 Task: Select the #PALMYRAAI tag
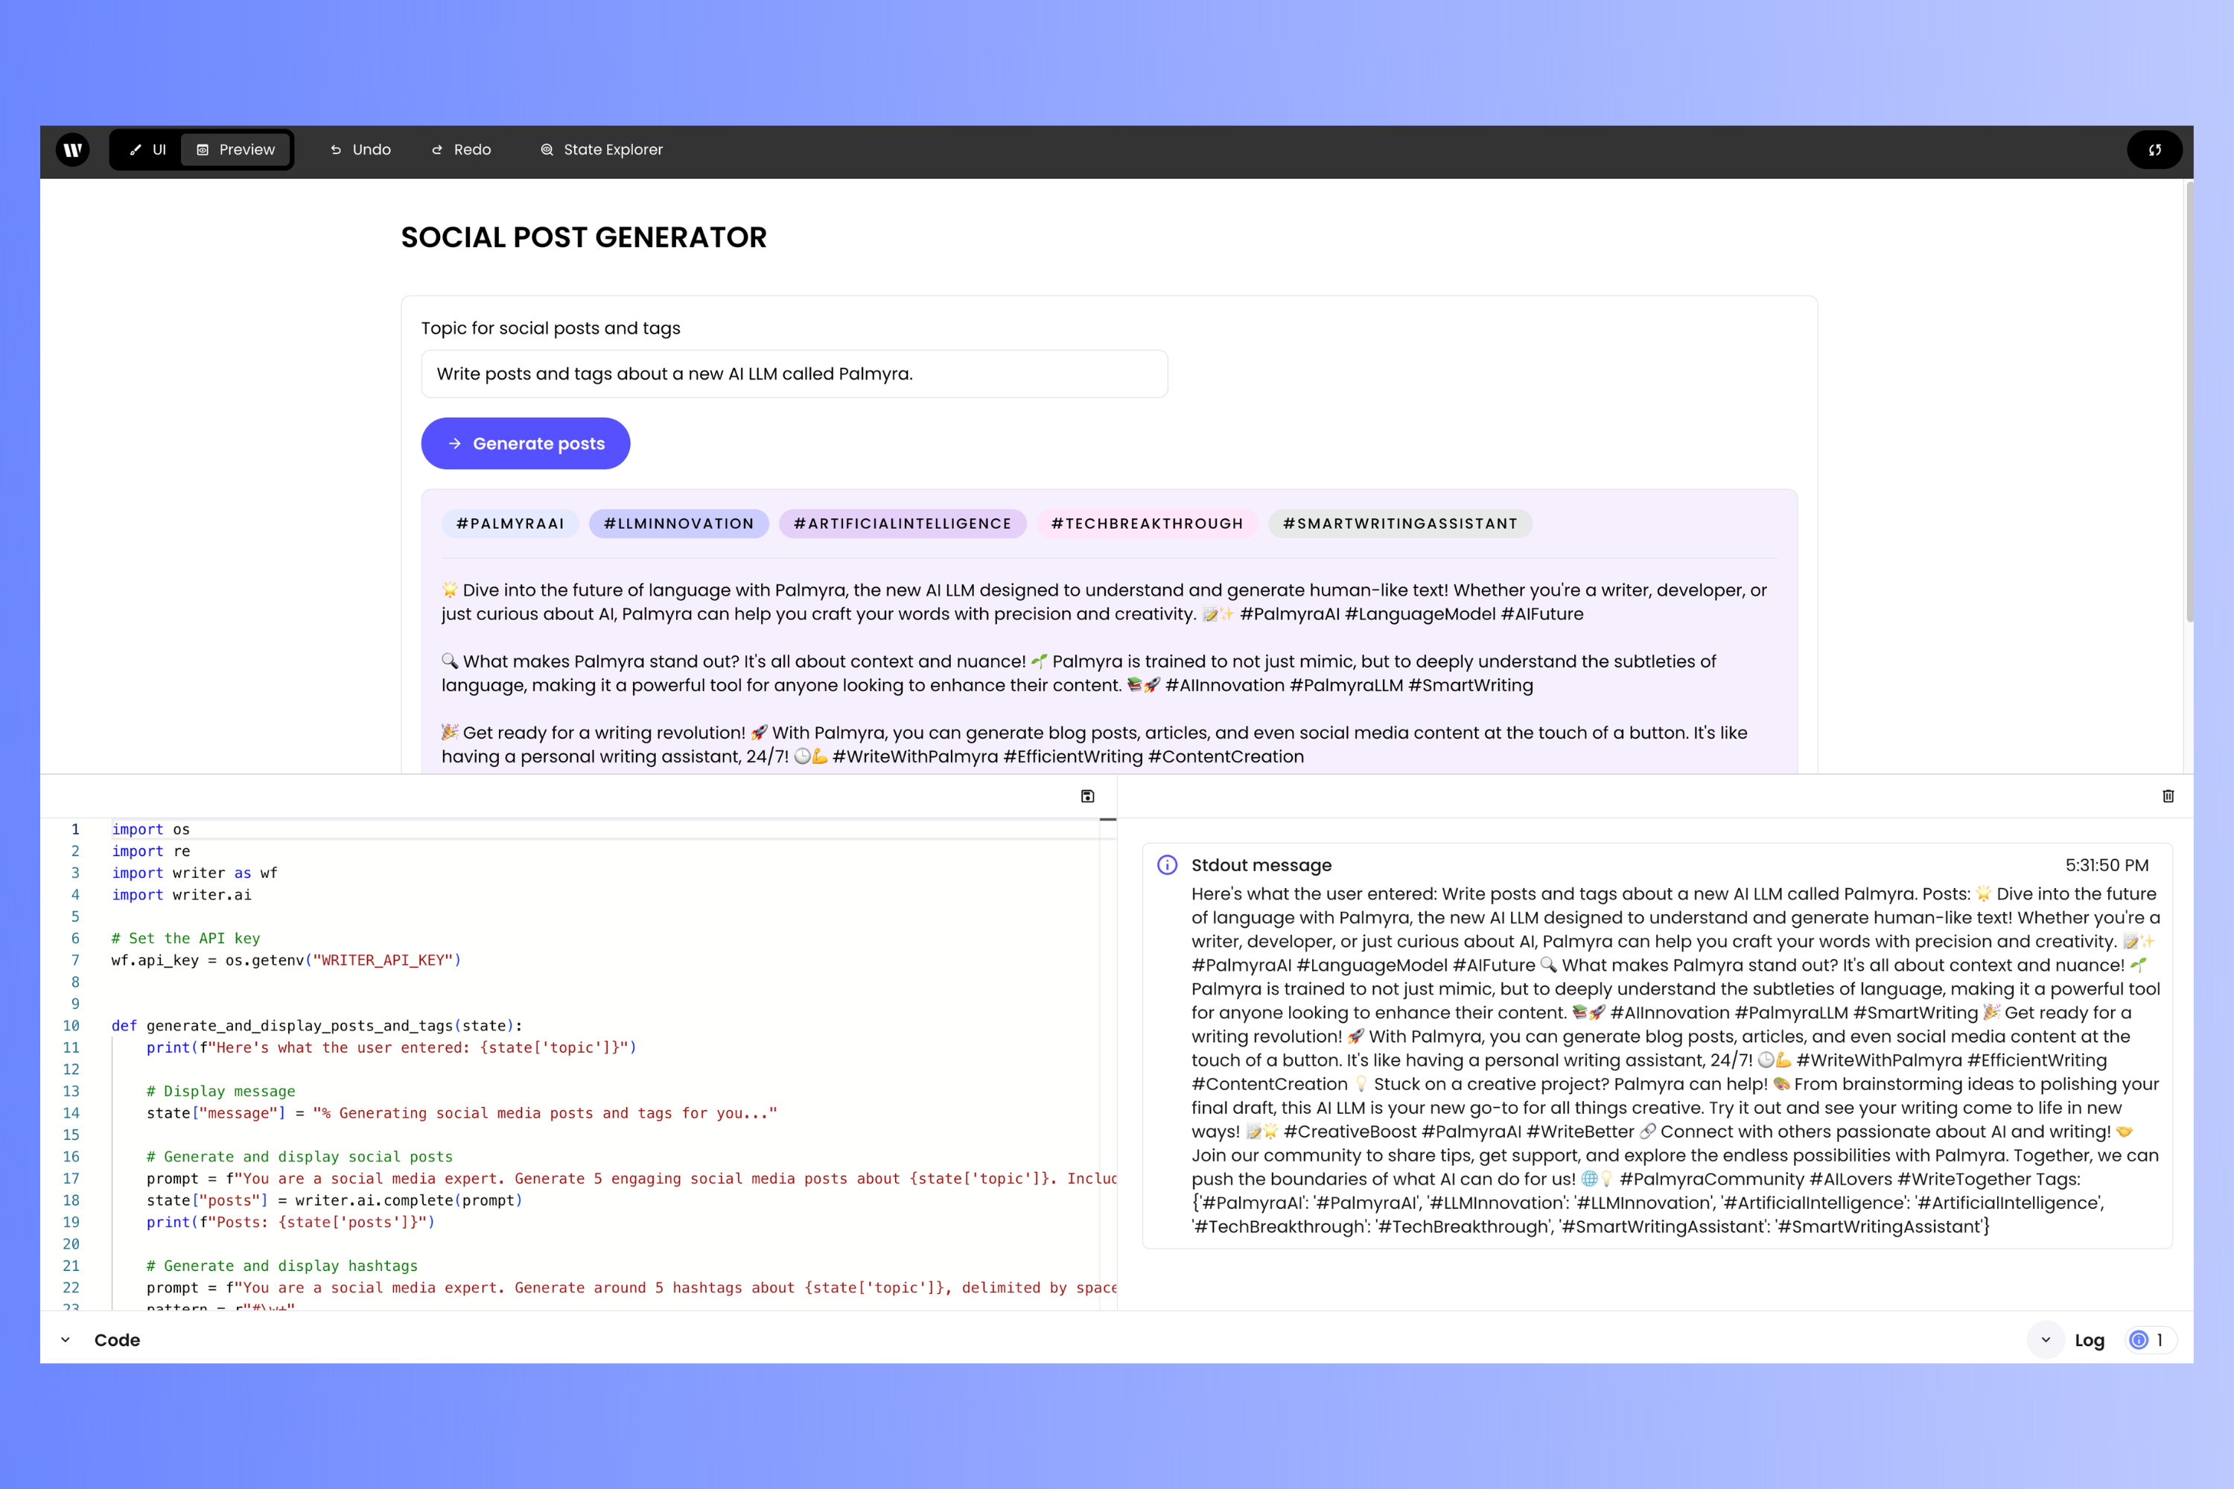[510, 524]
